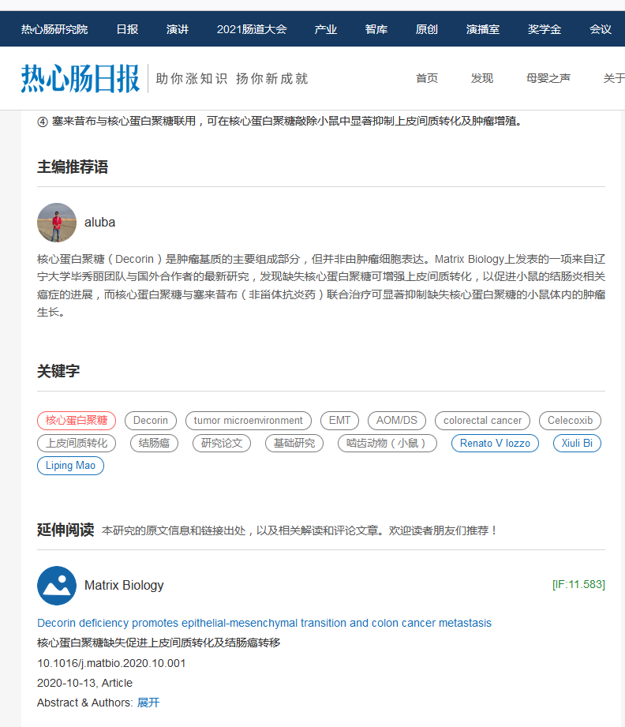Click the Celecoxib keyword tag

click(x=570, y=421)
